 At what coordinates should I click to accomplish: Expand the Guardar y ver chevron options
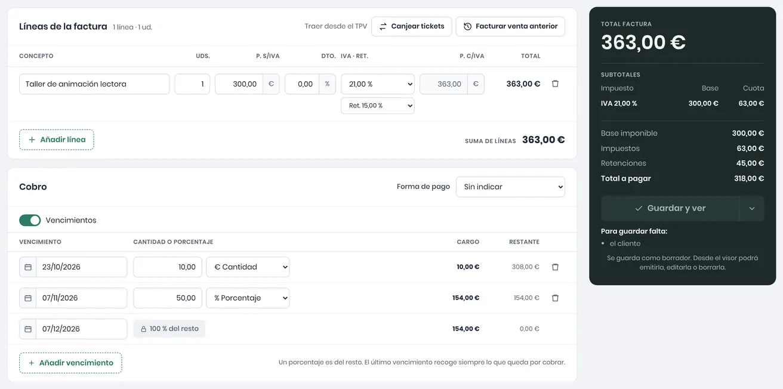pyautogui.click(x=752, y=208)
